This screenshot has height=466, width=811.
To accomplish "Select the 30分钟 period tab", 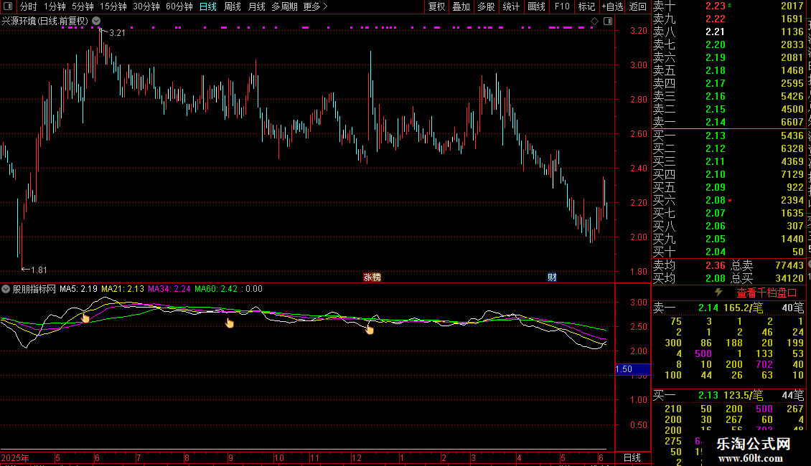I will pos(146,6).
